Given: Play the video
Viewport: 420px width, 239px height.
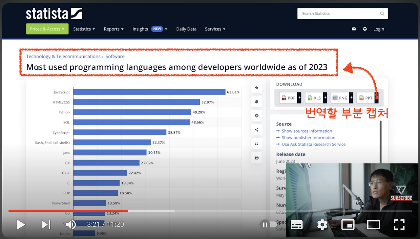Looking at the screenshot, I should (21, 225).
